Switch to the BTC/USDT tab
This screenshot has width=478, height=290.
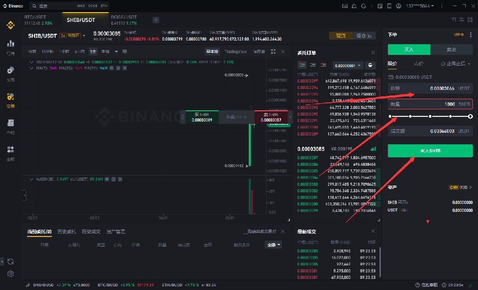click(x=38, y=20)
